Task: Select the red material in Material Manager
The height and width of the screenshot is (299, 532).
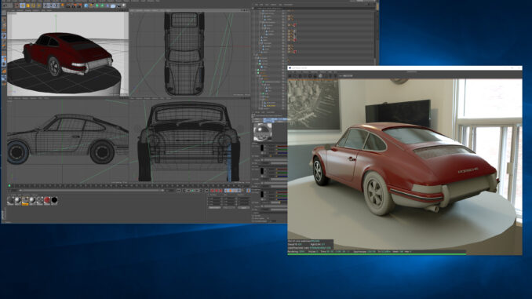Action: [47, 200]
